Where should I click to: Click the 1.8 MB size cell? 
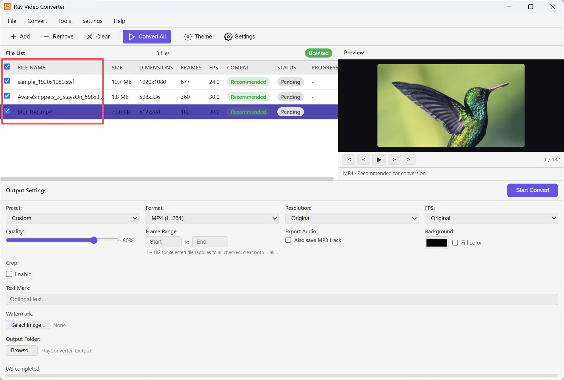[120, 97]
